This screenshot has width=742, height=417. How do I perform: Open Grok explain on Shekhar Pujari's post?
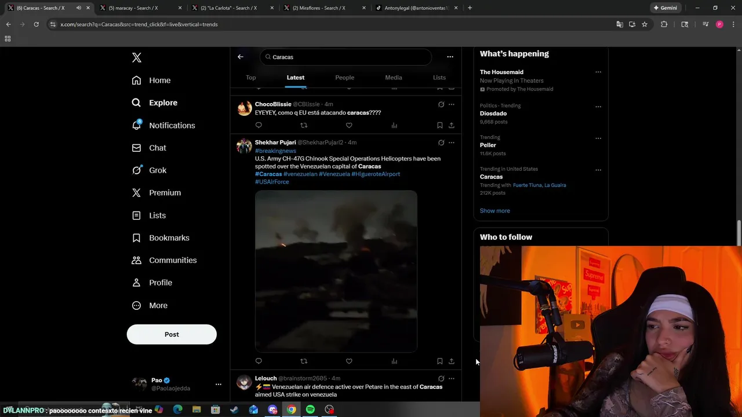coord(441,142)
